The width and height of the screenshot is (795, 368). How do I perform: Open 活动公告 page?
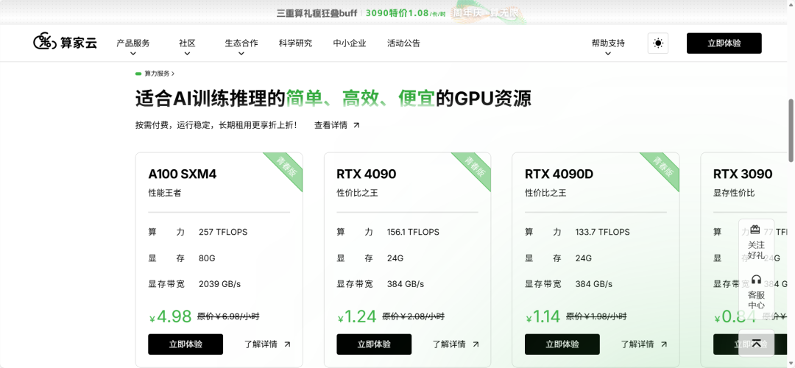[403, 43]
